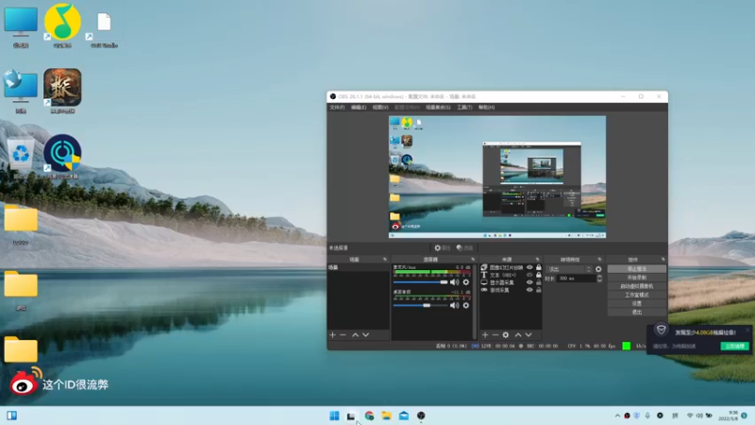Undock the Scenes panel with its header icon

point(385,259)
